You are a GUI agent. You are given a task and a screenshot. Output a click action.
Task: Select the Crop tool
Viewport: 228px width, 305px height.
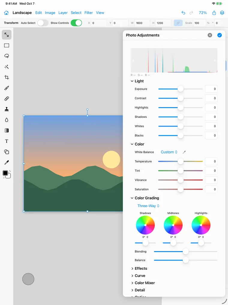pyautogui.click(x=7, y=77)
